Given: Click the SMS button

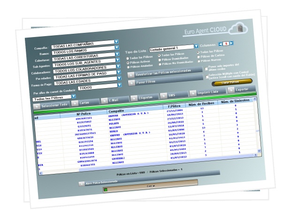Looking at the screenshot, I should pyautogui.click(x=174, y=95).
